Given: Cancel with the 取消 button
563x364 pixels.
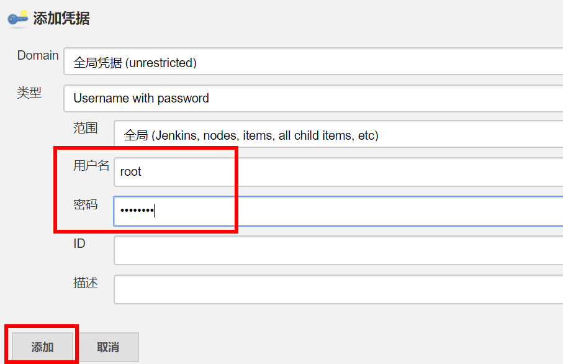Looking at the screenshot, I should [x=109, y=347].
